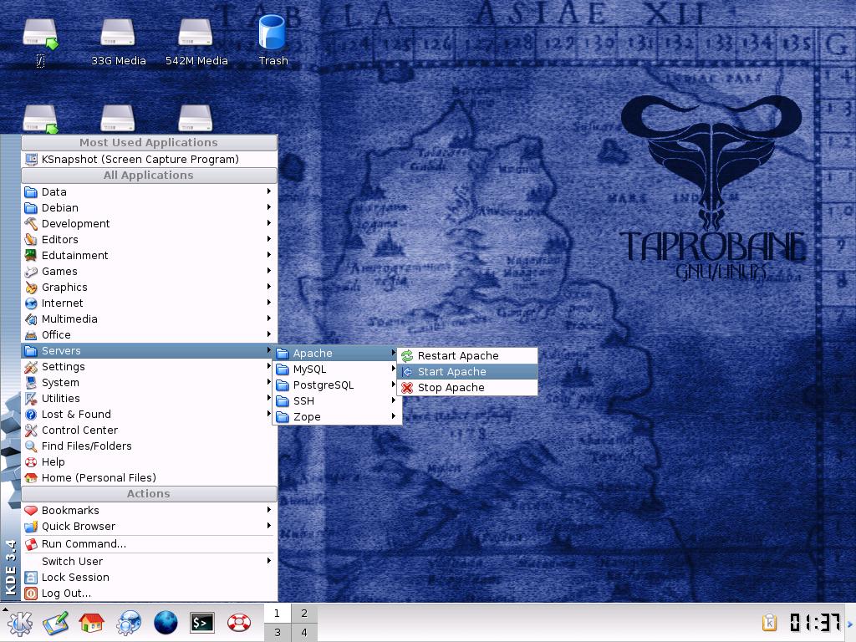Image resolution: width=856 pixels, height=642 pixels.
Task: Expand the SSH submenu arrow
Action: (x=394, y=400)
